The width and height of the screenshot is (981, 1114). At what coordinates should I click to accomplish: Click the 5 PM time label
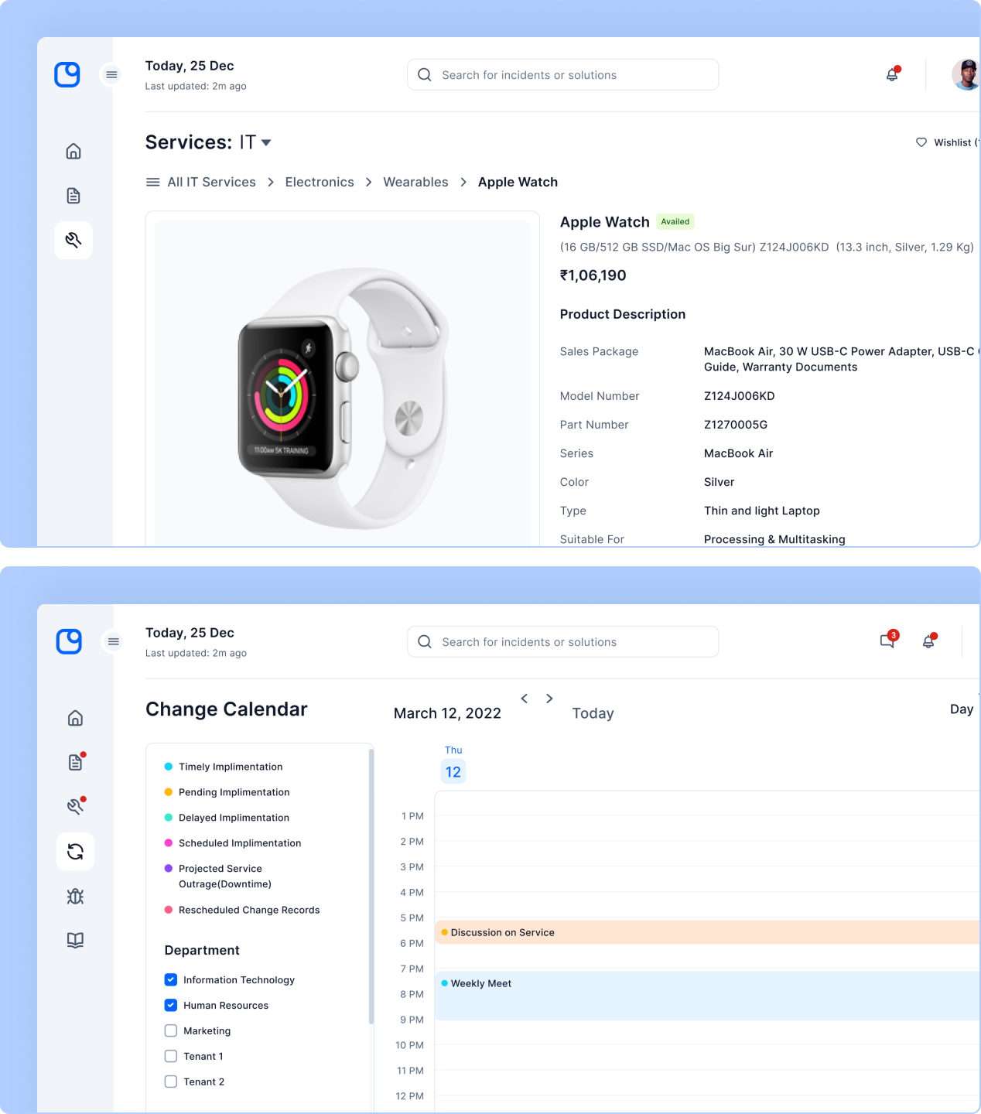tap(412, 918)
